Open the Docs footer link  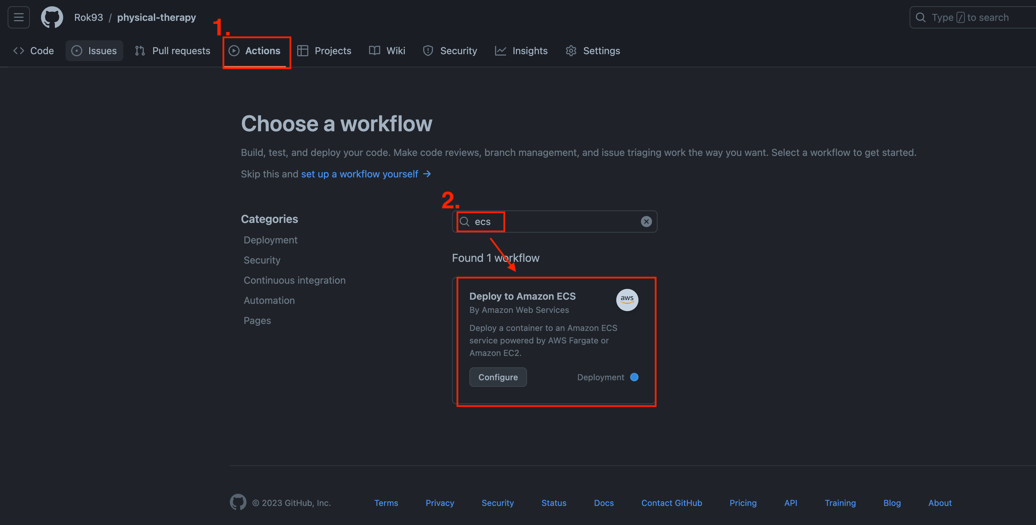click(604, 502)
